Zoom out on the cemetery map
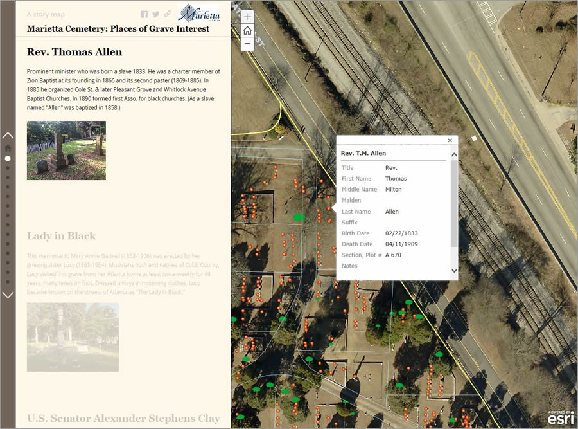The height and width of the screenshot is (429, 578). click(247, 44)
